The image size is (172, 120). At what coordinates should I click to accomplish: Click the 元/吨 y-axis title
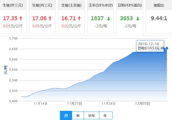tap(5, 70)
